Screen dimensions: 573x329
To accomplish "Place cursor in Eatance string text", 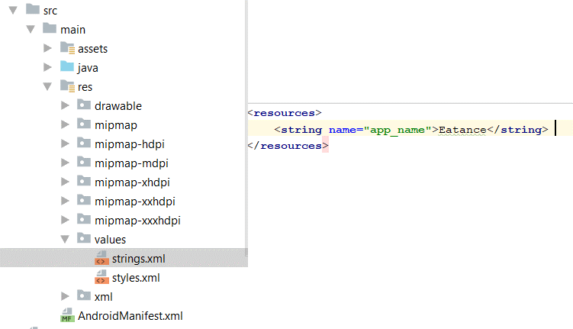I will [x=462, y=130].
